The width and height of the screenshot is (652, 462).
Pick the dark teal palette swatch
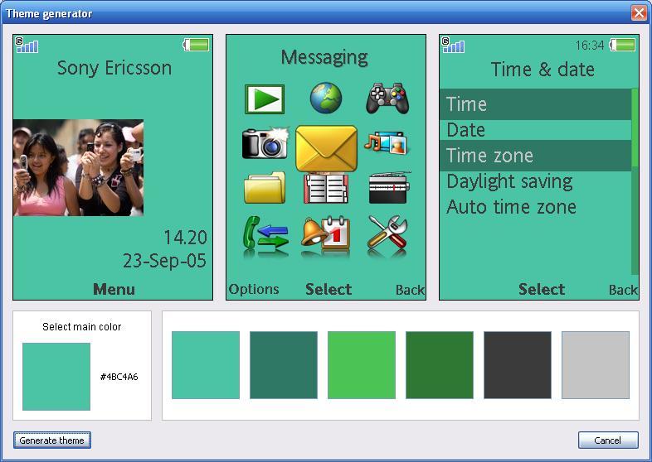pos(284,365)
